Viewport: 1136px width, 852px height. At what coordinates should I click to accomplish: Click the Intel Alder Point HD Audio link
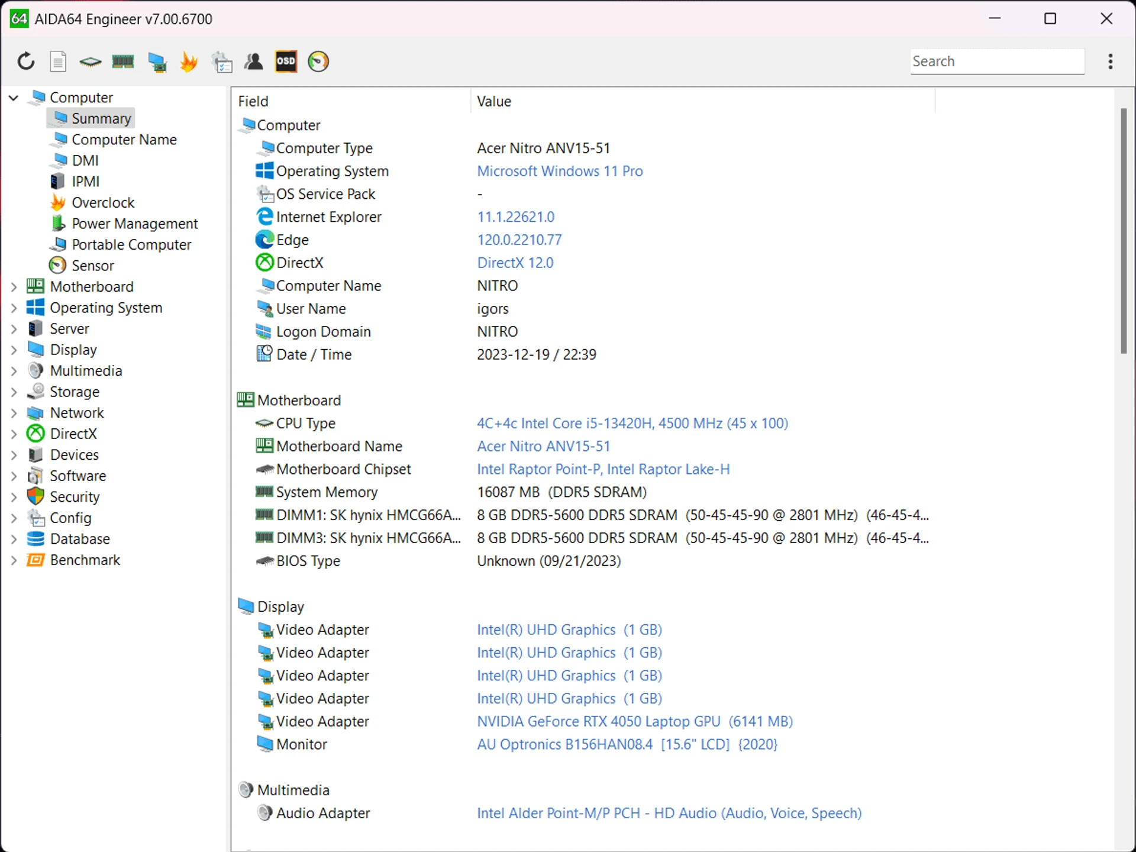(669, 813)
